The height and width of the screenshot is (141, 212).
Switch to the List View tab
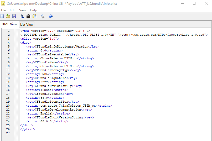click(x=27, y=25)
